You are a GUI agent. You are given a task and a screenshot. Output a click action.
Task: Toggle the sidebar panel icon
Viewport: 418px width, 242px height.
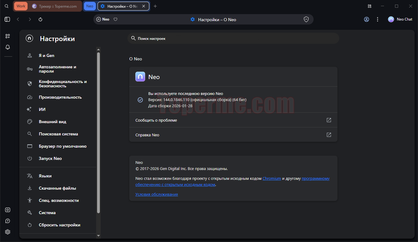coord(7,19)
